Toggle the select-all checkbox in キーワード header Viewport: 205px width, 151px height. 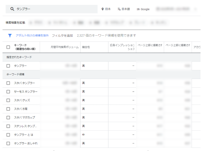8,47
